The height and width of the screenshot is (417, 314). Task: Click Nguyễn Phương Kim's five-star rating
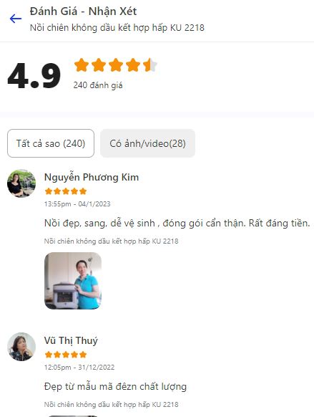(66, 191)
